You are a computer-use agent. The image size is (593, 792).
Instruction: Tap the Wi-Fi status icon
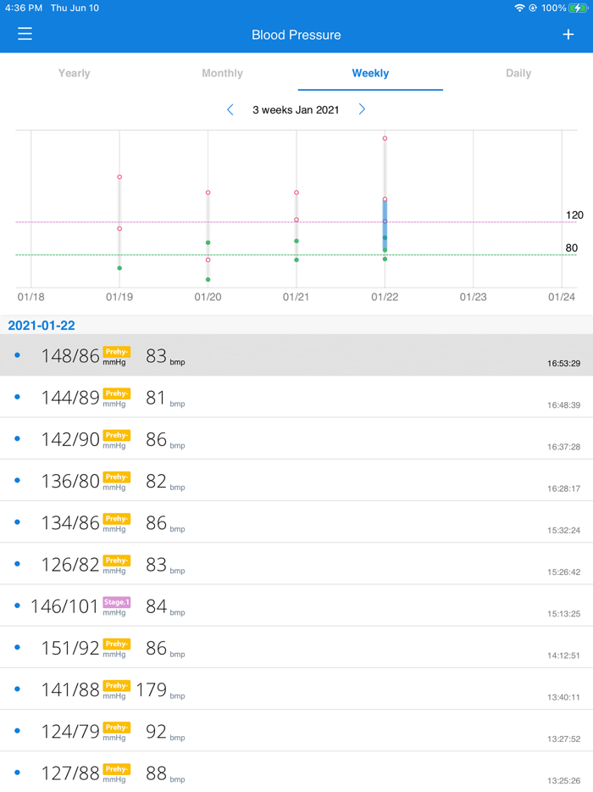click(518, 8)
